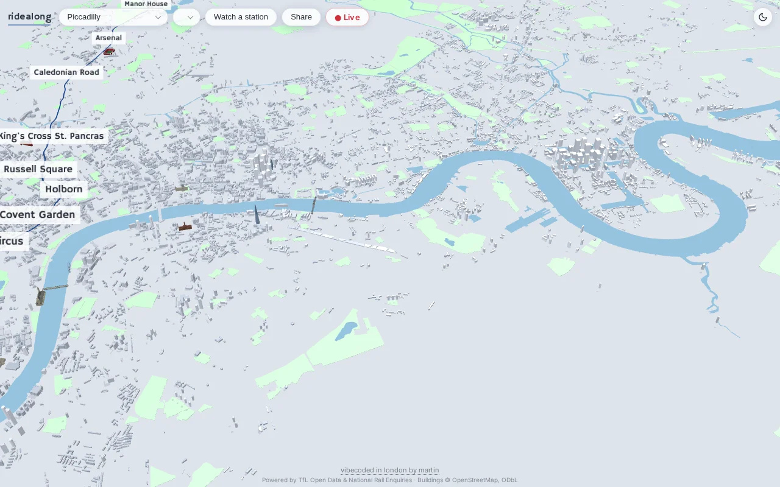Select the Holborn station label
780x487 pixels.
click(63, 189)
